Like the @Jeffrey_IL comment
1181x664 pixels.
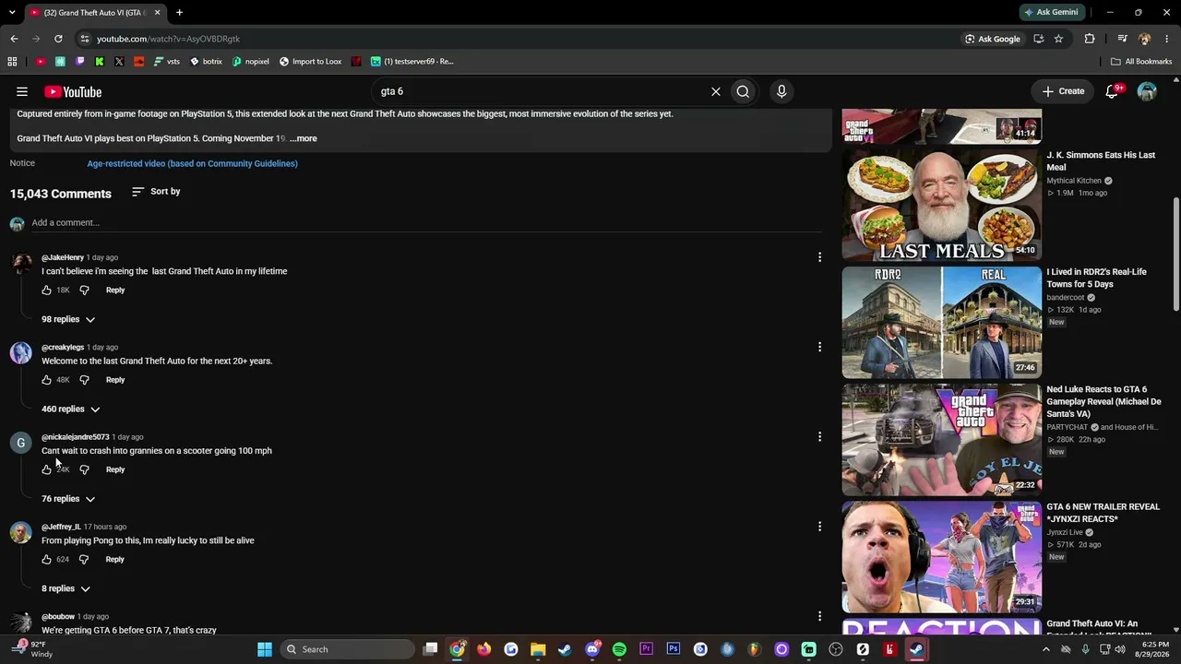click(x=46, y=559)
